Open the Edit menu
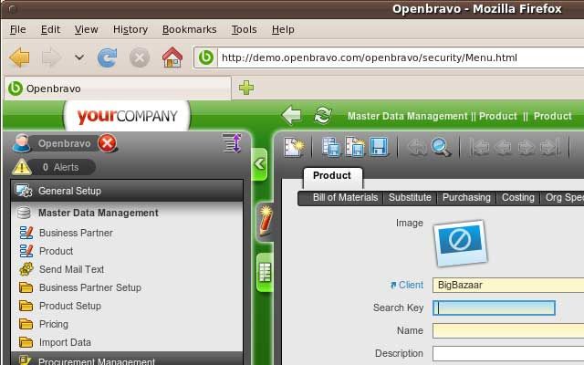This screenshot has width=584, height=365. pos(51,29)
